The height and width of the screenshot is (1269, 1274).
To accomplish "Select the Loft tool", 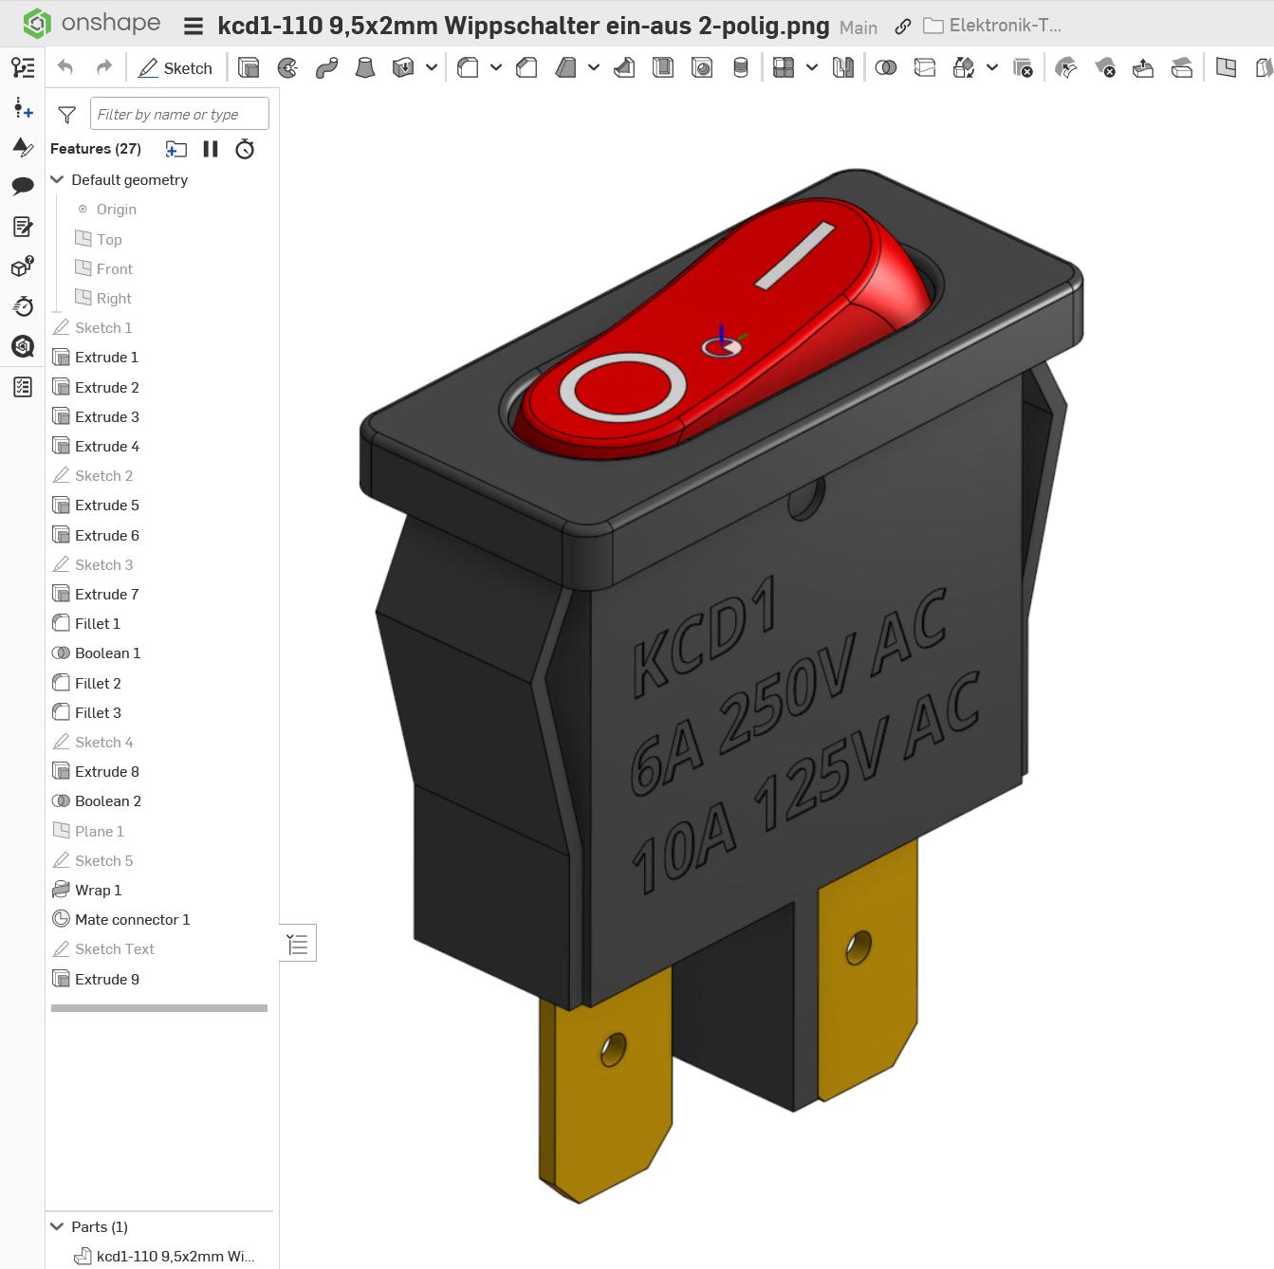I will pyautogui.click(x=365, y=67).
